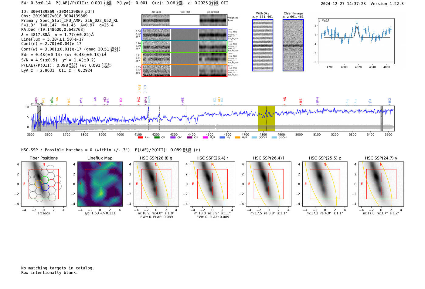
Task: Select the HSC SSP(26.8) g cutout
Action: [156, 184]
